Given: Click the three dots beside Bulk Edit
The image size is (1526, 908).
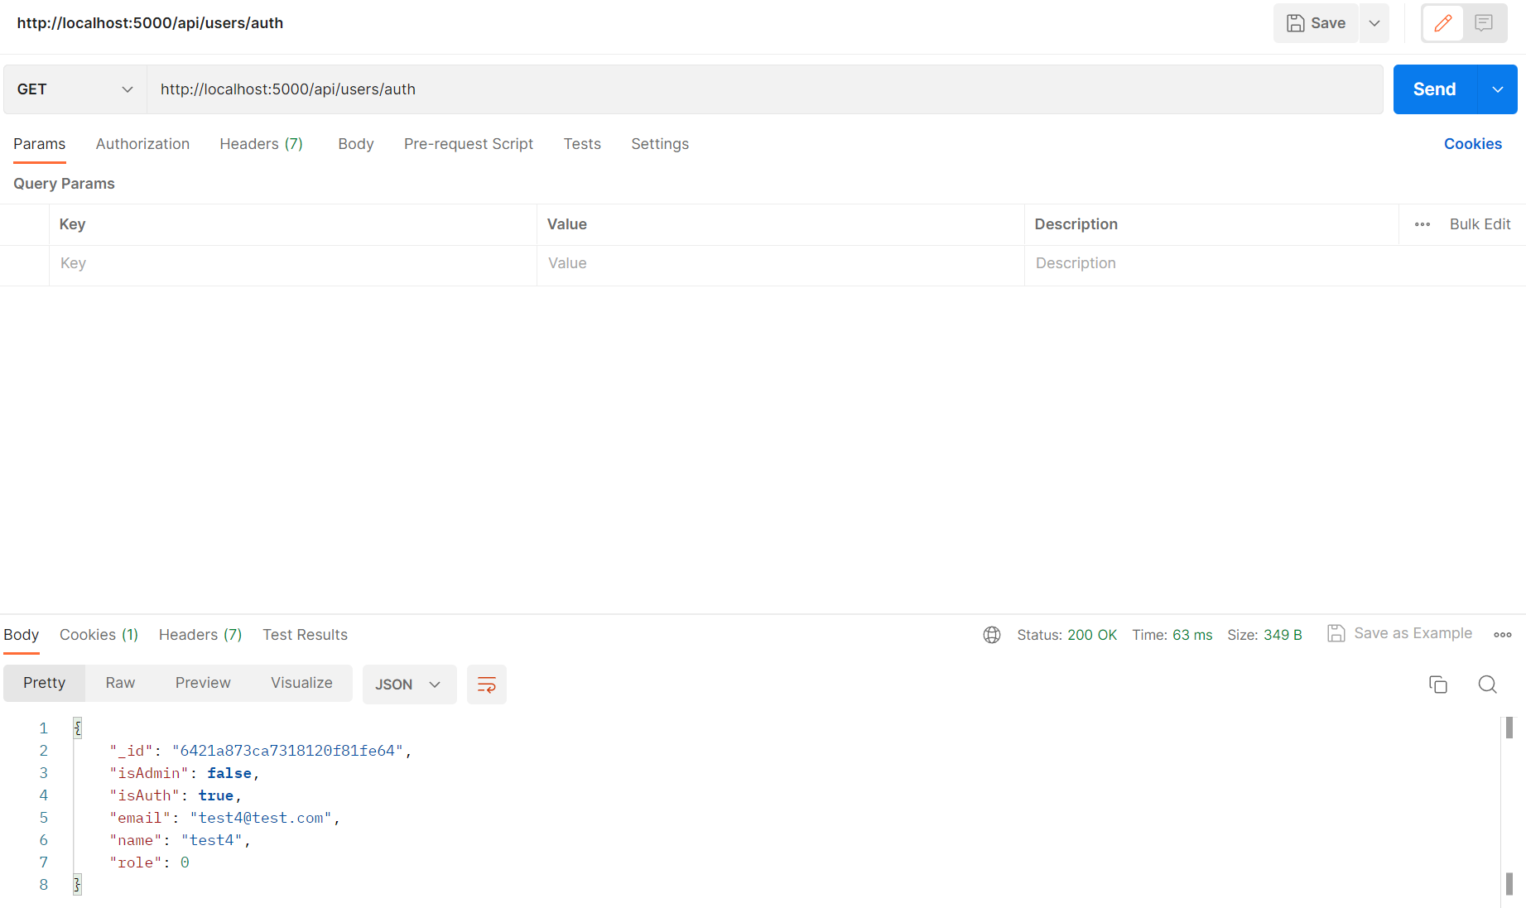Looking at the screenshot, I should [x=1423, y=224].
